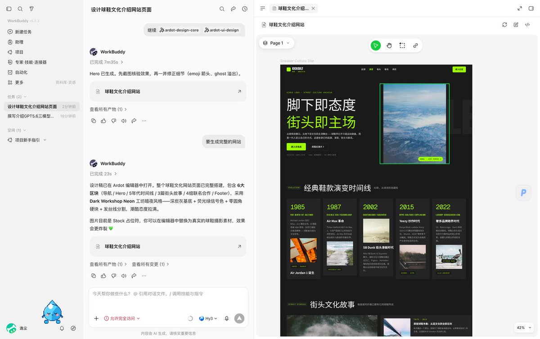
Task: Select the marquee selection tool
Action: [x=402, y=45]
